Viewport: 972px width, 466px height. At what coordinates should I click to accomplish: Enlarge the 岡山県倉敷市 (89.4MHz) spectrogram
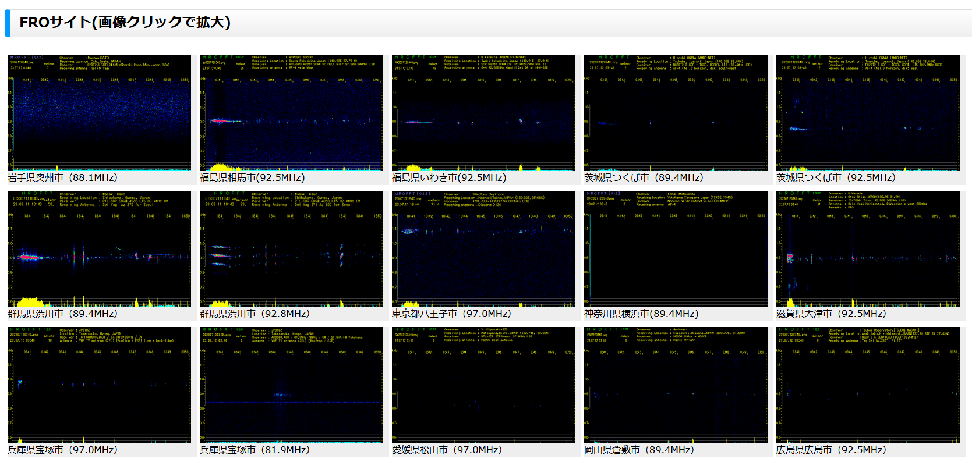click(x=676, y=385)
